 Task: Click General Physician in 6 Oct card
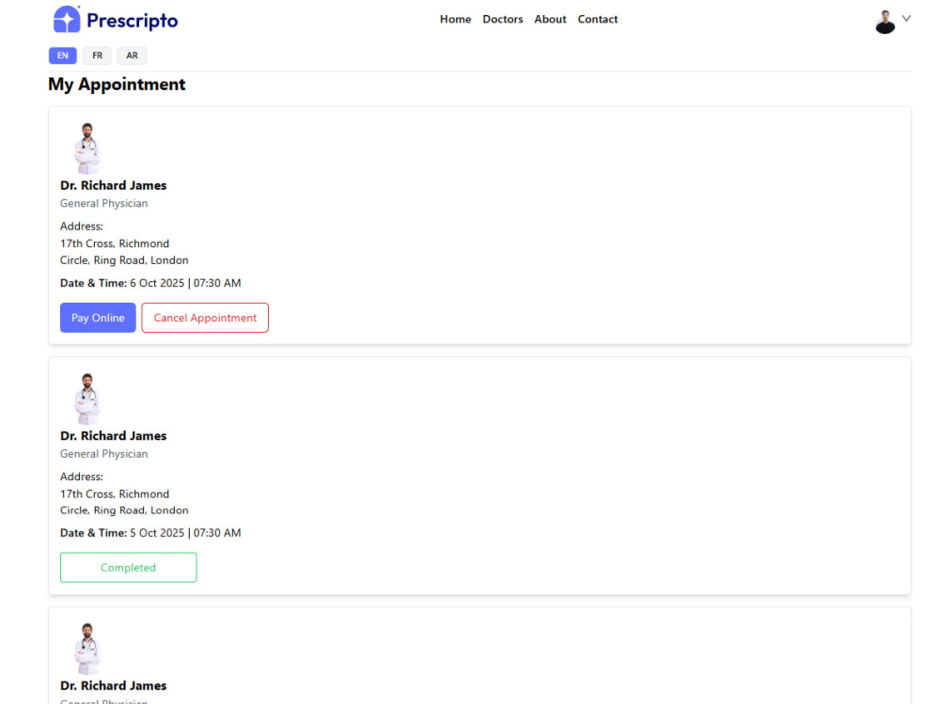(103, 203)
